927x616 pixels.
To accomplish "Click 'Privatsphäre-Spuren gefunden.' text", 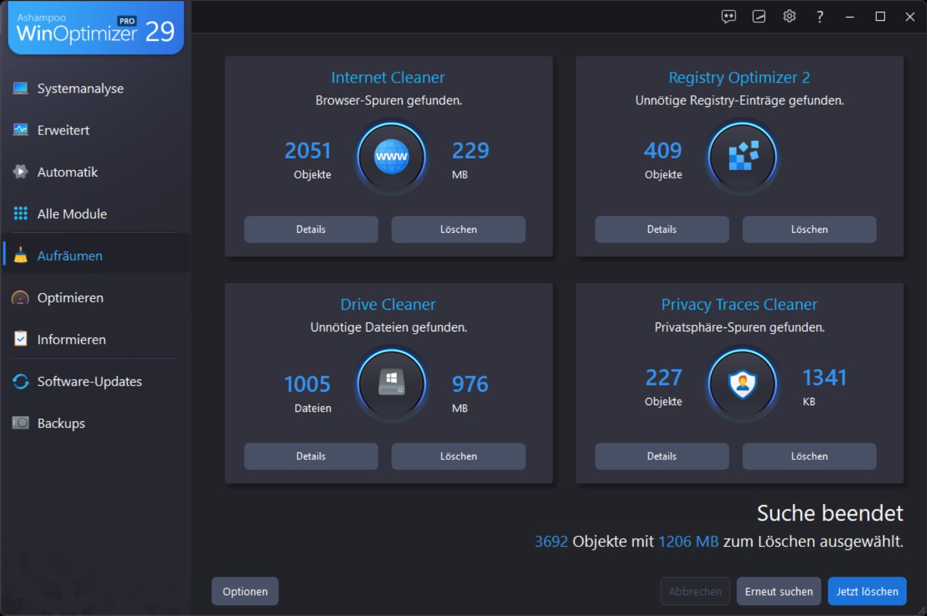I will click(x=739, y=328).
